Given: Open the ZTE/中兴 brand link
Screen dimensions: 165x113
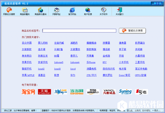Looking at the screenshot, I should coord(92,75).
